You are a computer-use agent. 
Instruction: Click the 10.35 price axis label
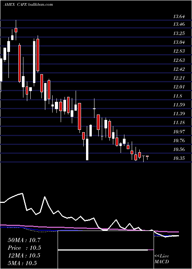[x=179, y=158]
